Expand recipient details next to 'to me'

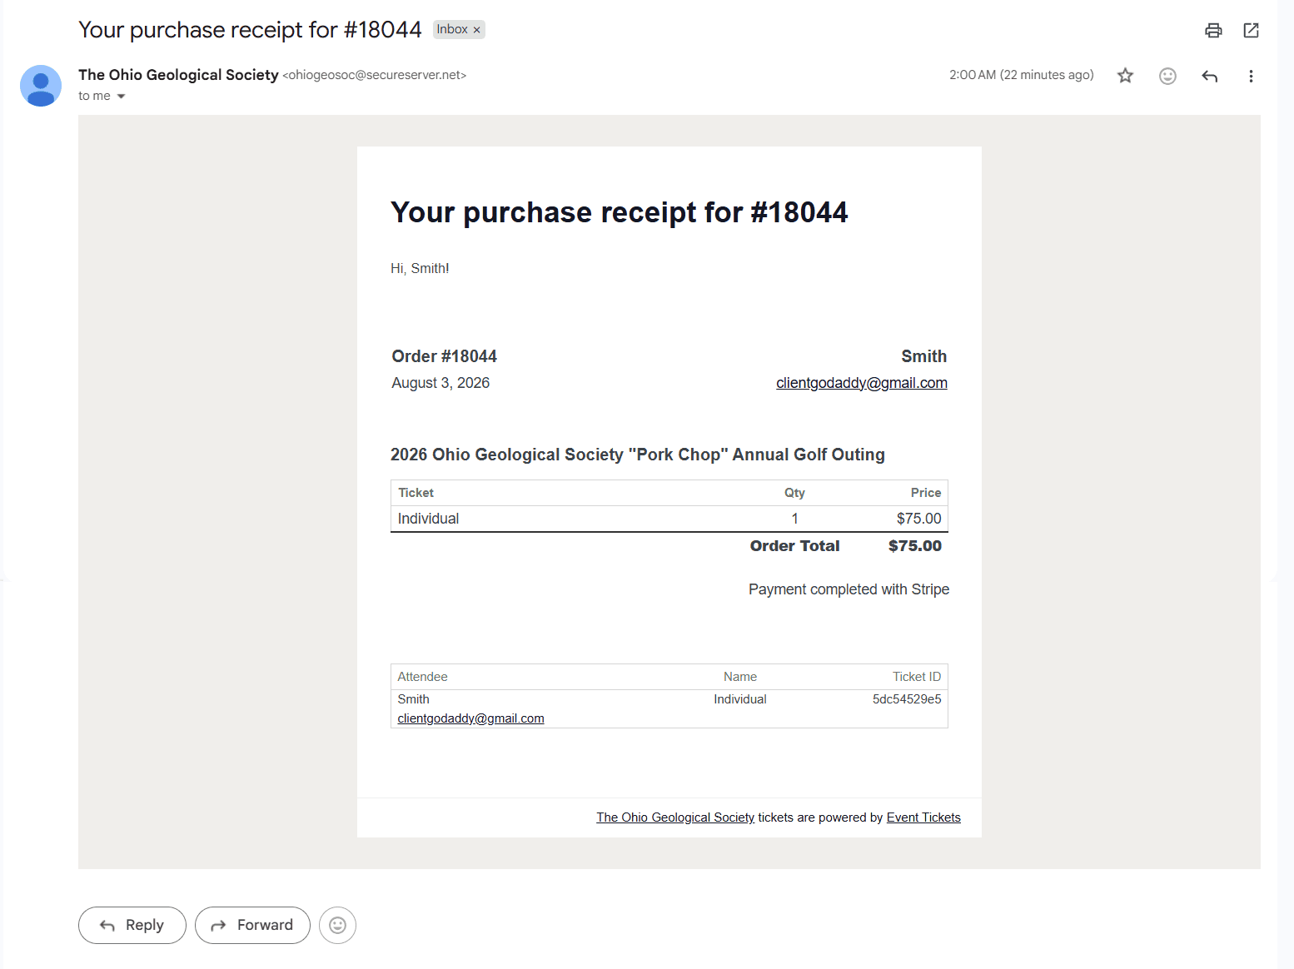click(122, 97)
